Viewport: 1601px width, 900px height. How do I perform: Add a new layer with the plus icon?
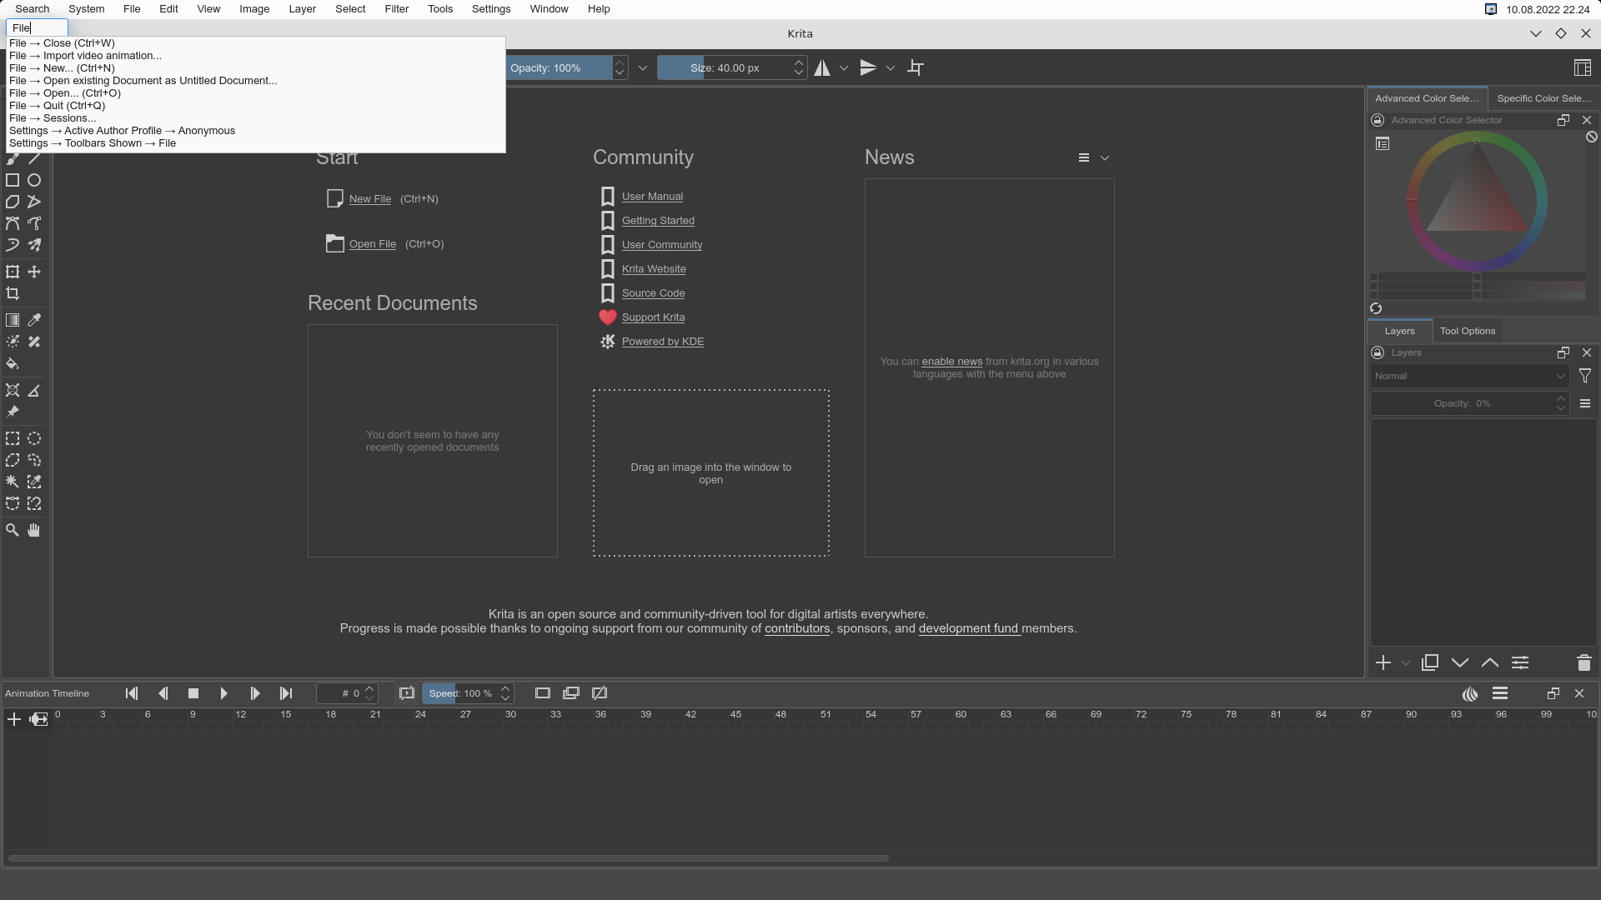[x=1383, y=662]
